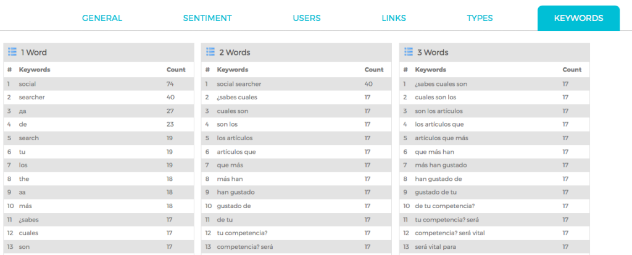632x255 pixels.
Task: Click the phrase 'tu competencia? será'
Action: [x=447, y=220]
